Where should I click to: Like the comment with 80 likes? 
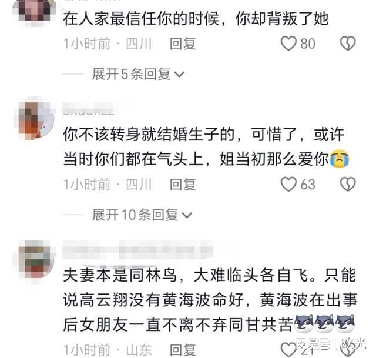click(x=288, y=44)
